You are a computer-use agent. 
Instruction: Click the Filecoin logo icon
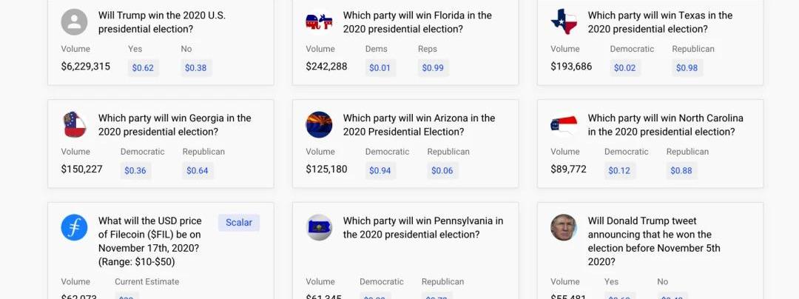(x=74, y=228)
